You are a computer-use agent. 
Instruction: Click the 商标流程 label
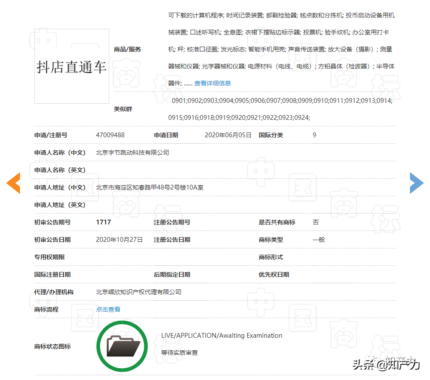pos(46,309)
